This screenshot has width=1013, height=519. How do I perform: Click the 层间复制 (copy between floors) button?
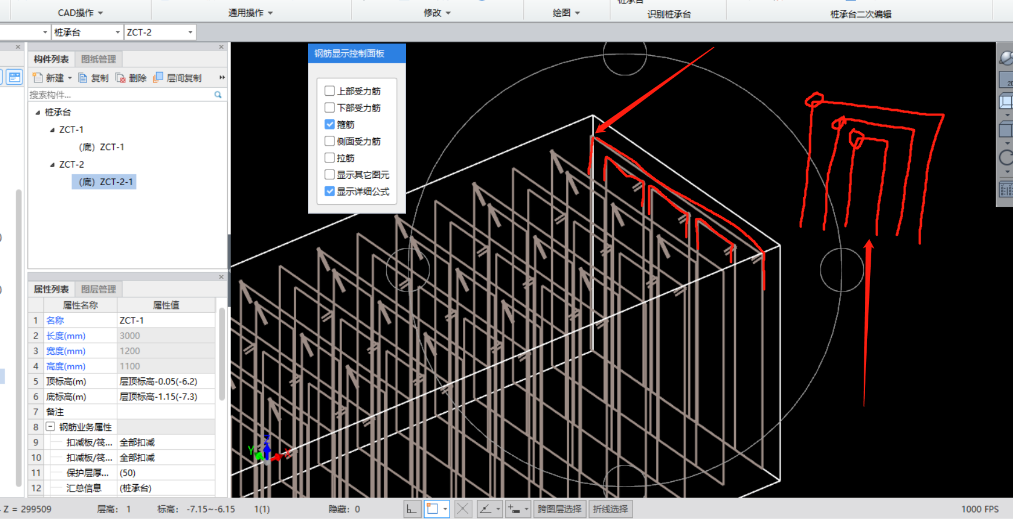point(177,78)
